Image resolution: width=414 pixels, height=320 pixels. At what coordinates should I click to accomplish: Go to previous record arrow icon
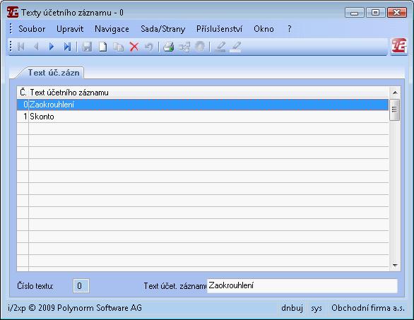36,47
